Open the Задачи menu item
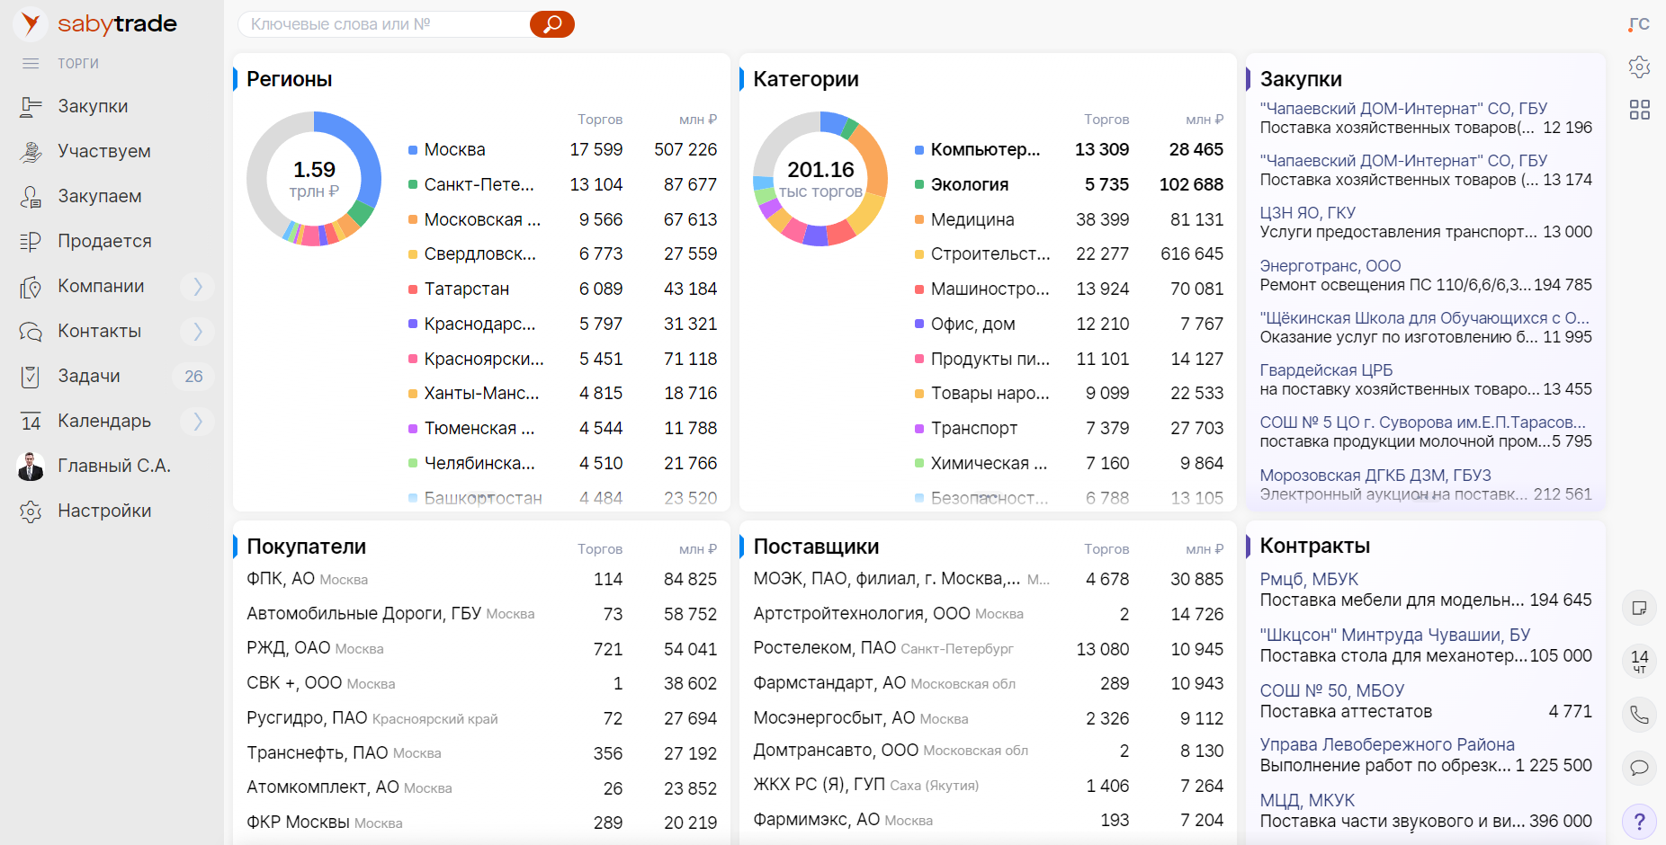This screenshot has height=845, width=1666. [x=89, y=376]
